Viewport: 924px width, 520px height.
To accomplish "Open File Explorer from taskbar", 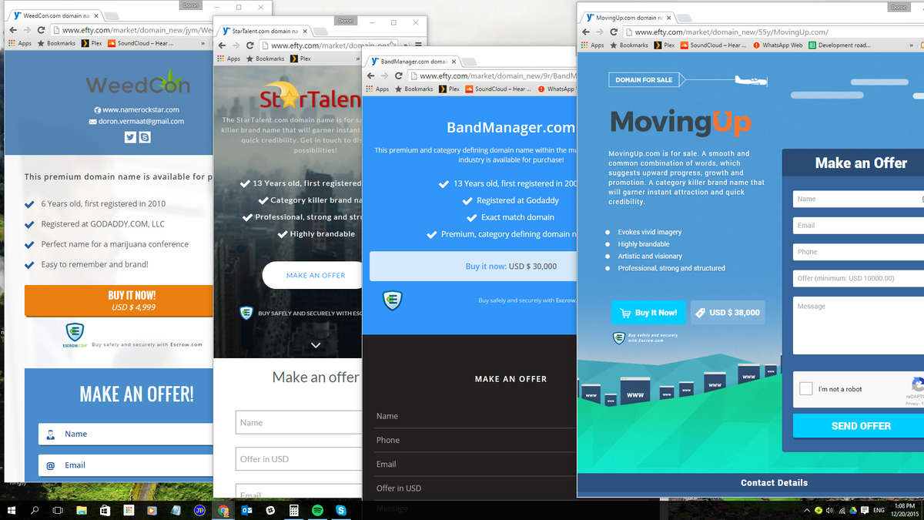I will 82,510.
